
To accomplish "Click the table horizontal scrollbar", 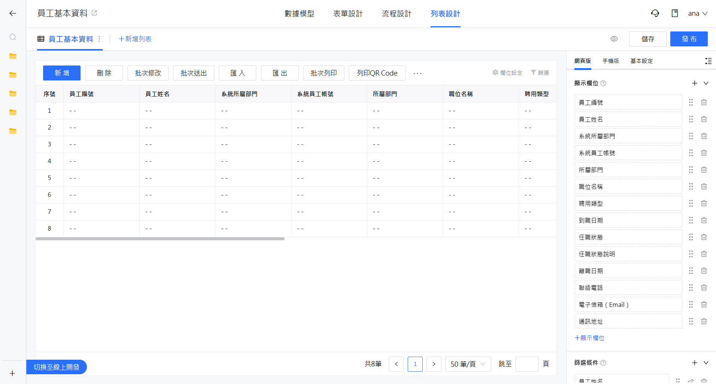I will pos(160,239).
